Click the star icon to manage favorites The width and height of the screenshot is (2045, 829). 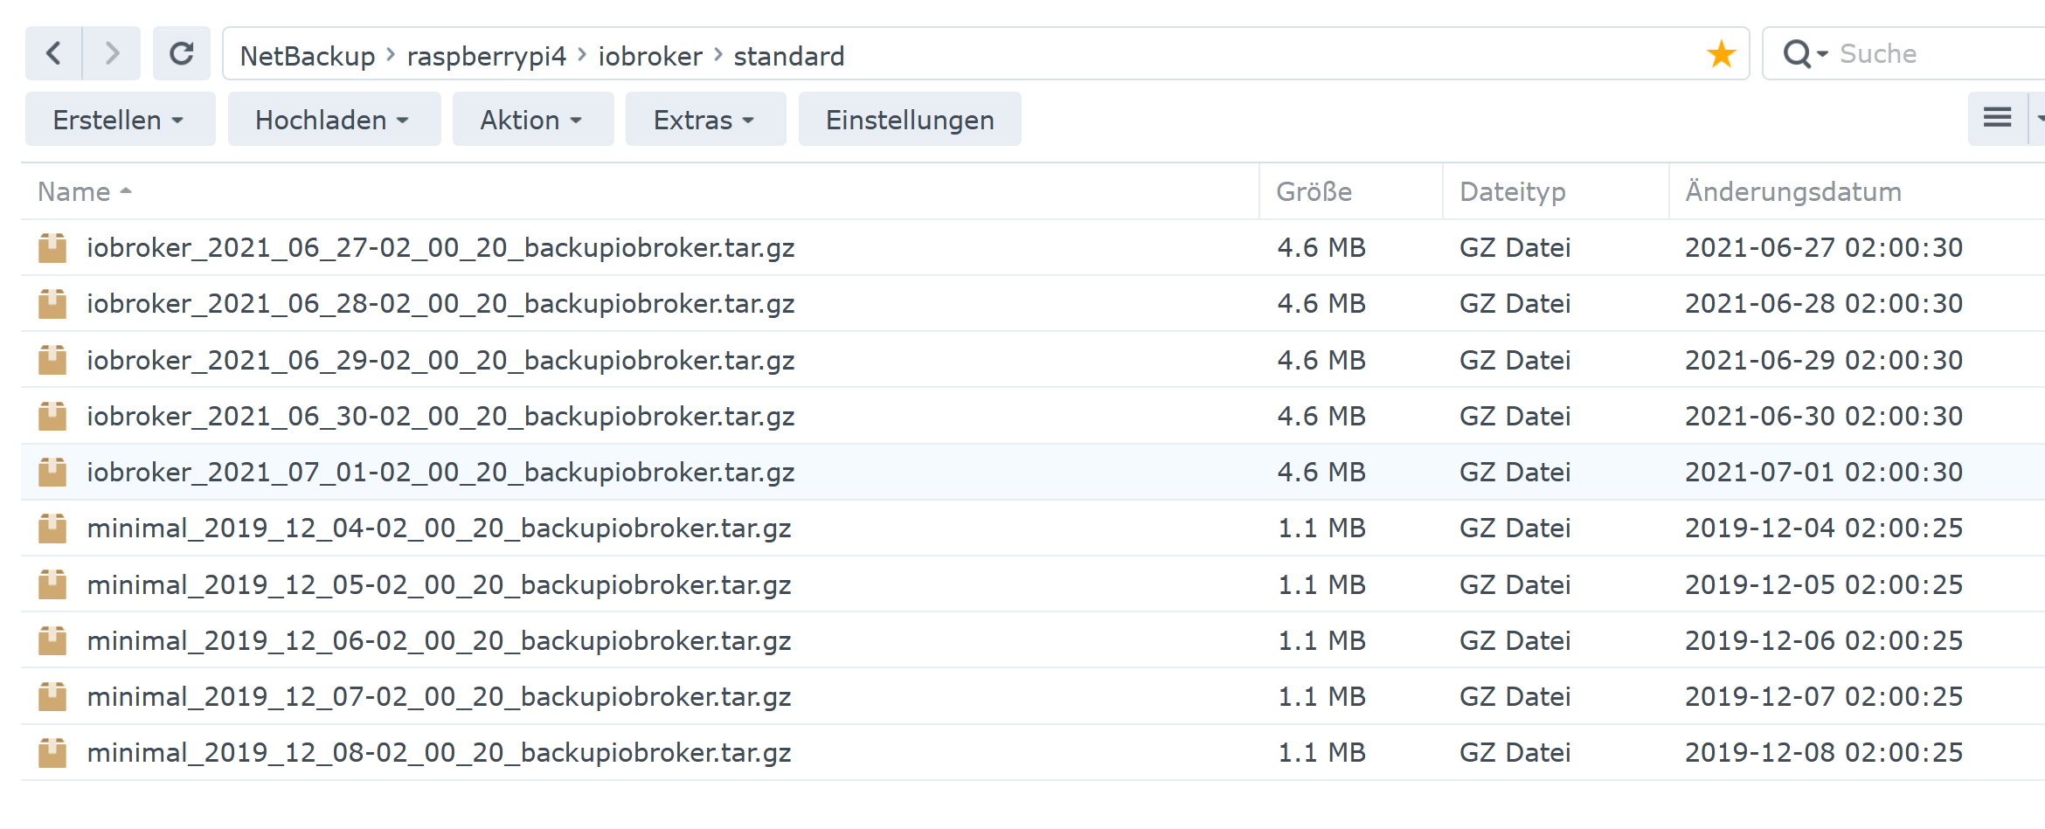(1721, 53)
